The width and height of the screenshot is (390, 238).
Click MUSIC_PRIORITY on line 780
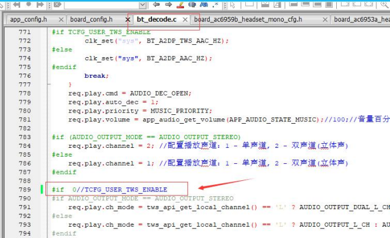pos(179,111)
